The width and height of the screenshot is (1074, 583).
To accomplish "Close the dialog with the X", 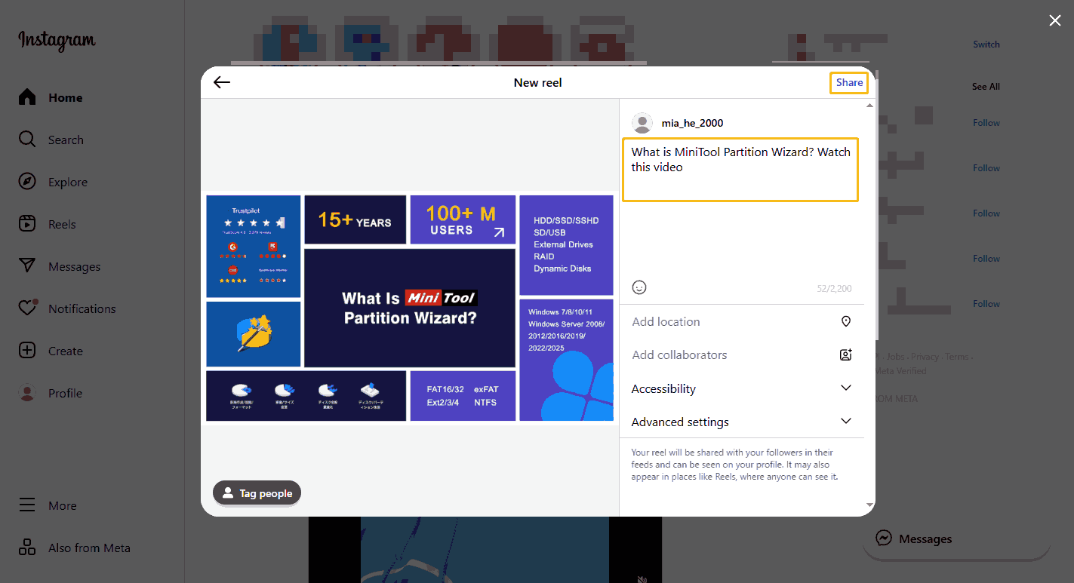I will click(x=1054, y=20).
